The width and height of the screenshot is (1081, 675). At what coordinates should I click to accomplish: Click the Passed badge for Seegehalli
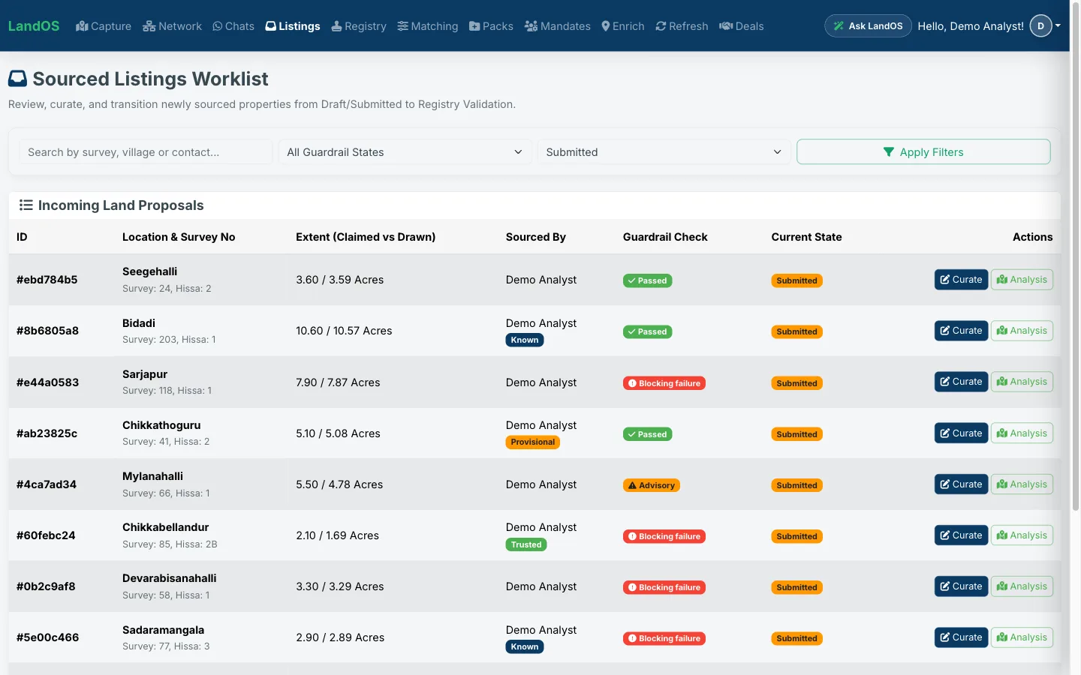[x=647, y=280]
